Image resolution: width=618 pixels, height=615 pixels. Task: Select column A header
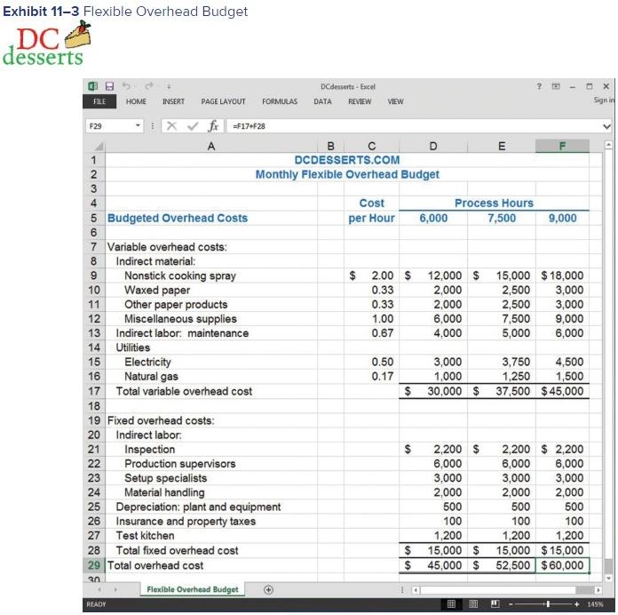tap(211, 147)
